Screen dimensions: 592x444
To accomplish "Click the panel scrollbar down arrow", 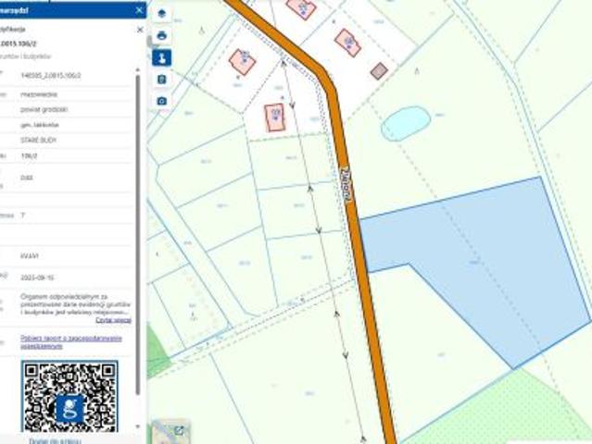I will pyautogui.click(x=138, y=426).
